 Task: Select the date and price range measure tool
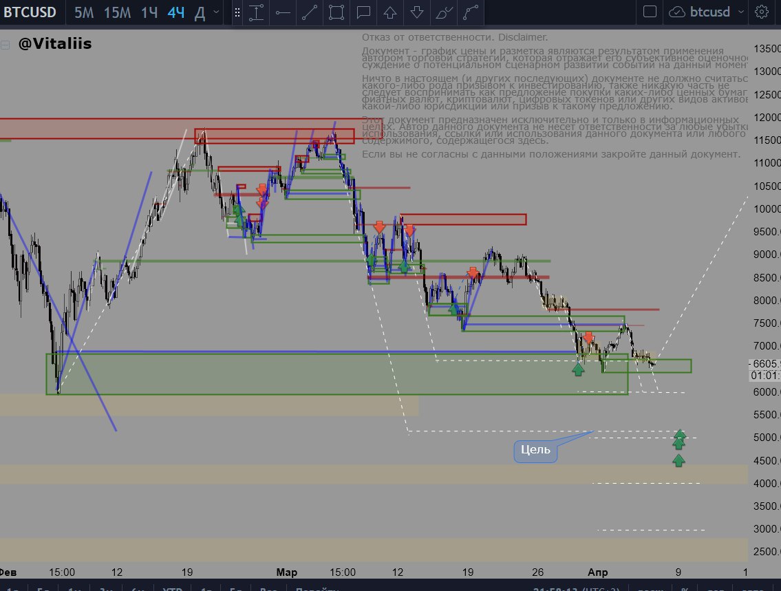coord(256,12)
